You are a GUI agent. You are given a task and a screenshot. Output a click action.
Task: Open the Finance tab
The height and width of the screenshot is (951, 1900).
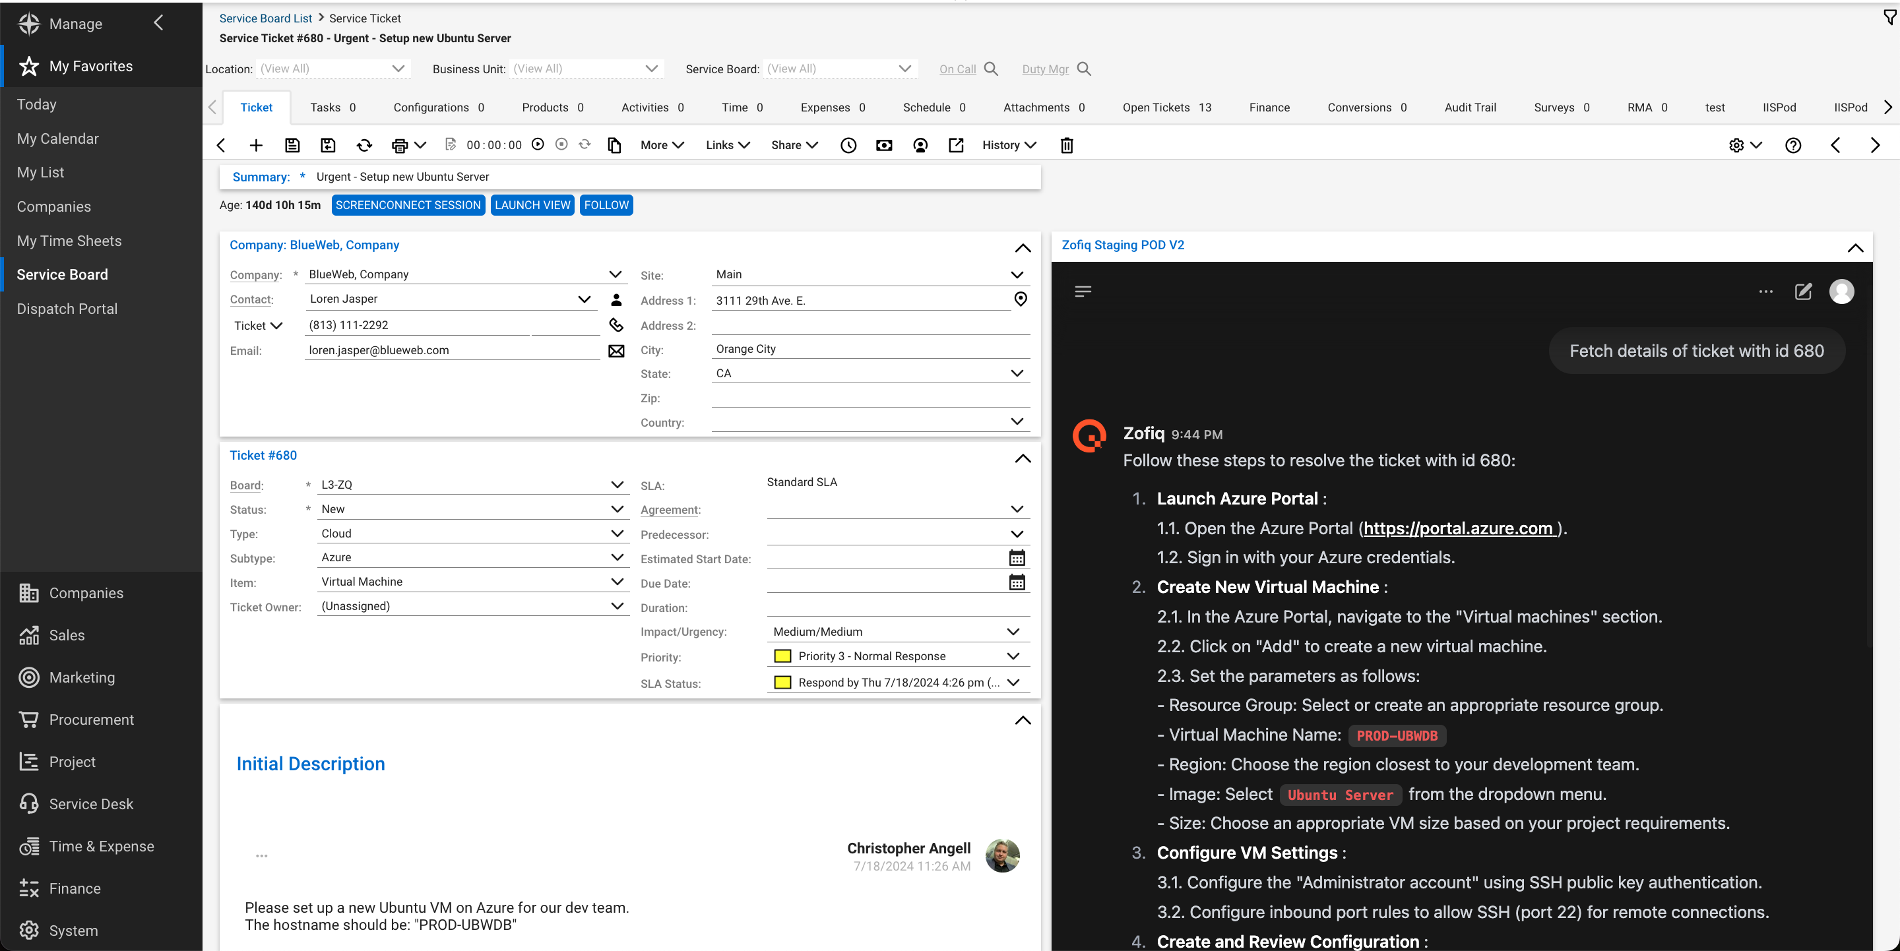1269,107
